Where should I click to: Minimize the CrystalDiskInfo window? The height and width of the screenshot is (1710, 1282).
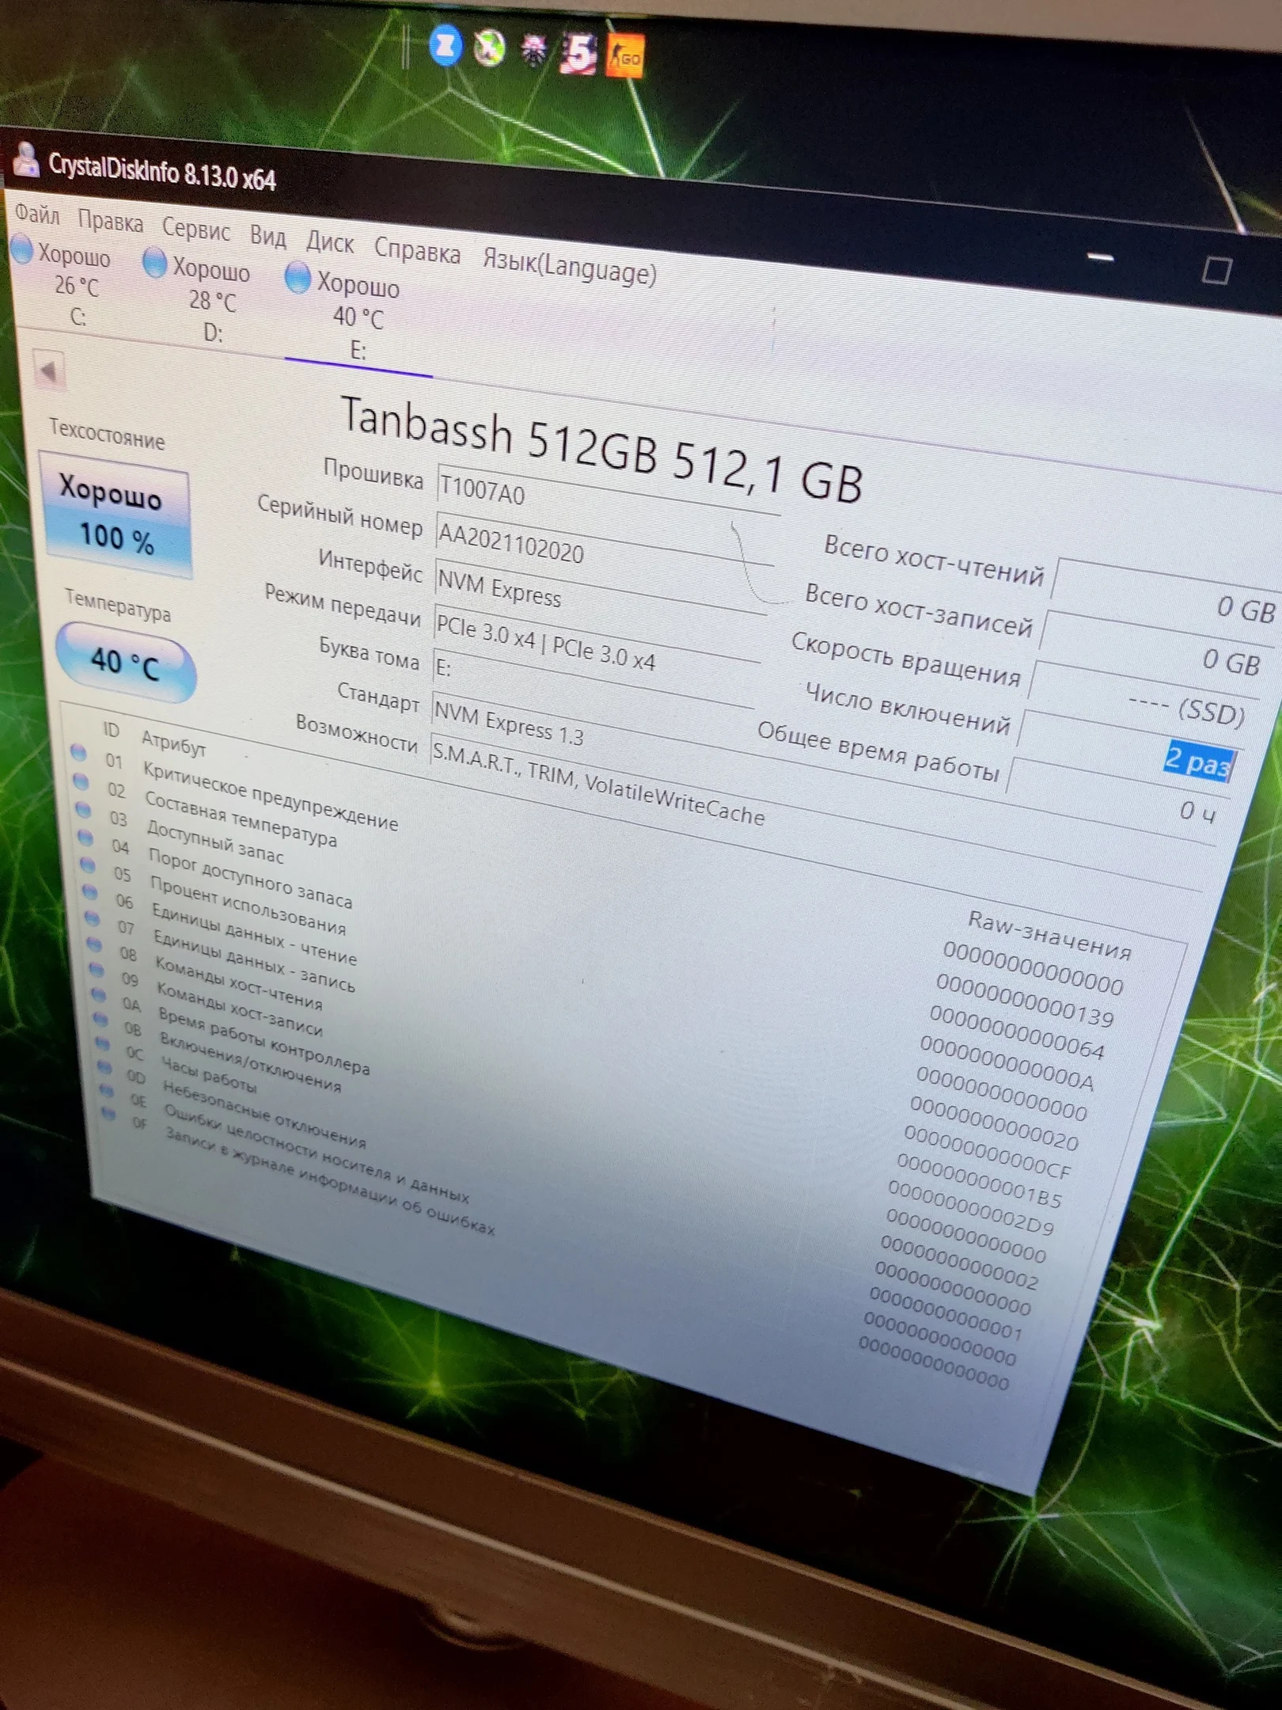(x=1101, y=258)
